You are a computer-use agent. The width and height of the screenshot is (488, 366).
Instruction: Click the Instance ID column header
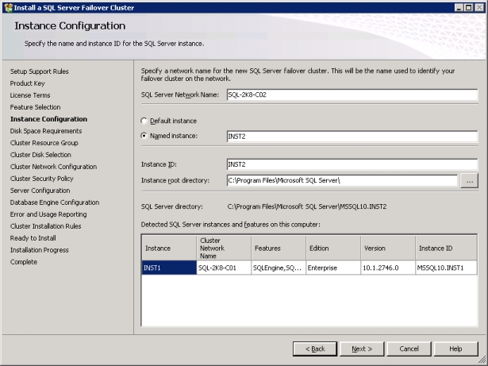[446, 248]
